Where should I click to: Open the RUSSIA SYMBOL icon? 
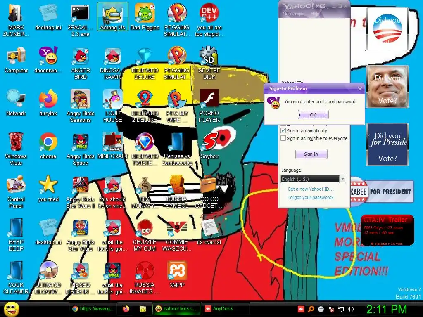click(x=177, y=192)
